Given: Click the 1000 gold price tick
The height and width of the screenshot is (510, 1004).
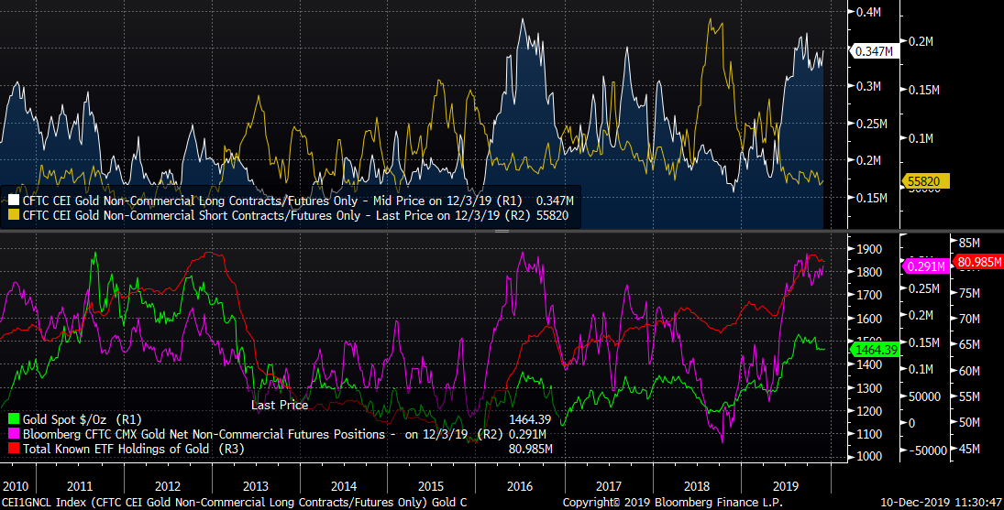Looking at the screenshot, I should coord(869,456).
